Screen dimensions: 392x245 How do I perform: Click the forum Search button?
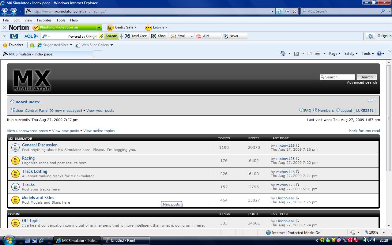pos(366,77)
